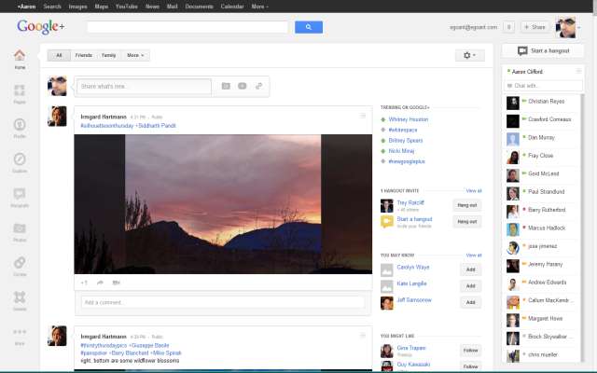Image resolution: width=597 pixels, height=373 pixels.
Task: Click the Share what's new box
Action: coord(144,87)
